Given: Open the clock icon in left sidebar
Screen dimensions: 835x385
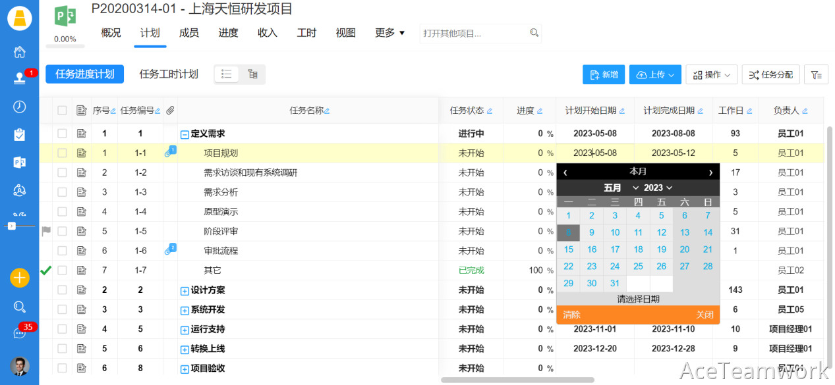Looking at the screenshot, I should [20, 107].
